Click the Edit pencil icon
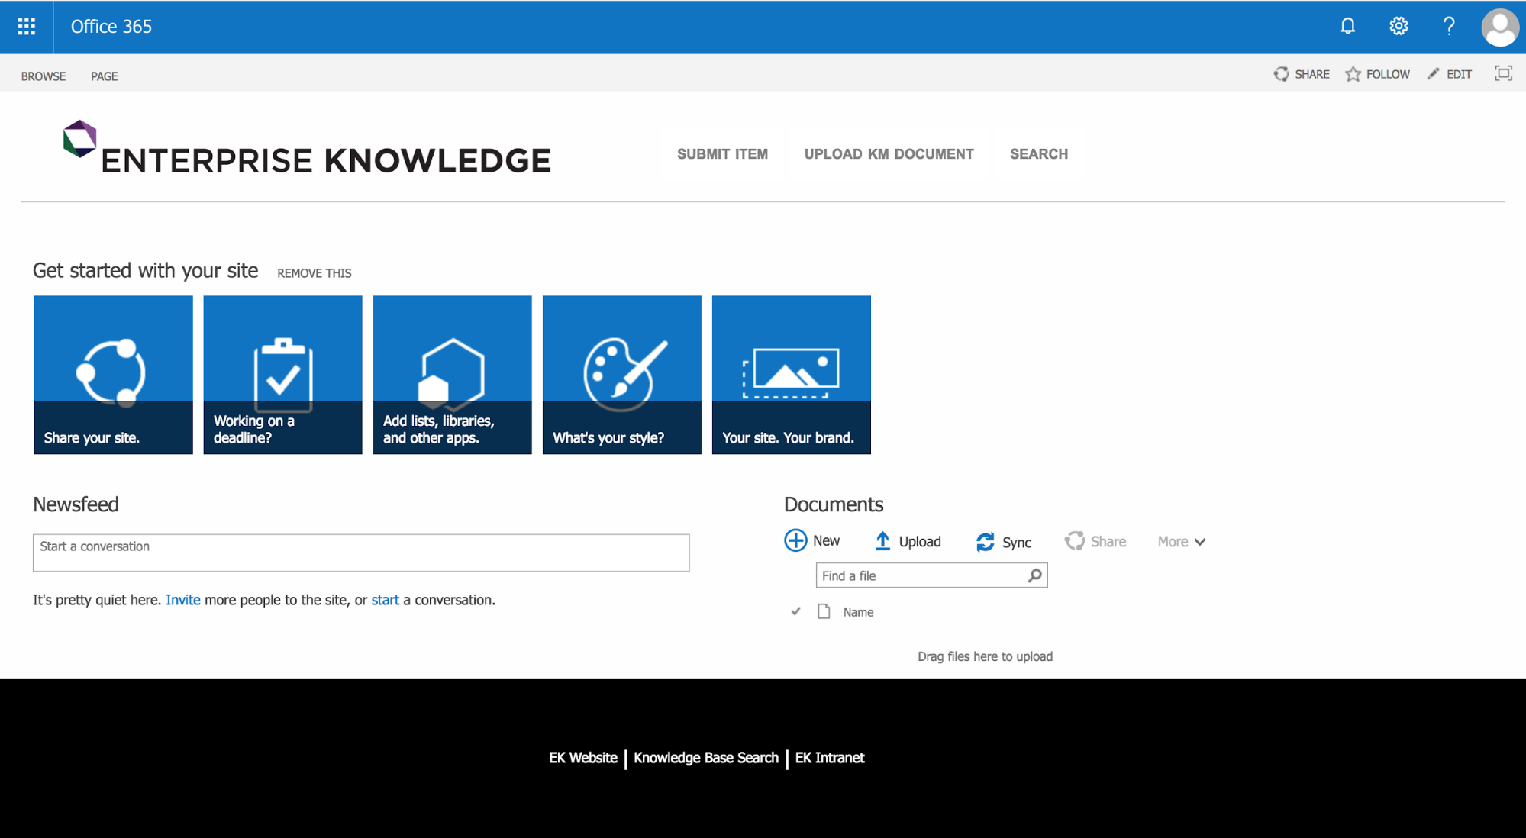Screen dimensions: 1526x838 [x=1433, y=74]
